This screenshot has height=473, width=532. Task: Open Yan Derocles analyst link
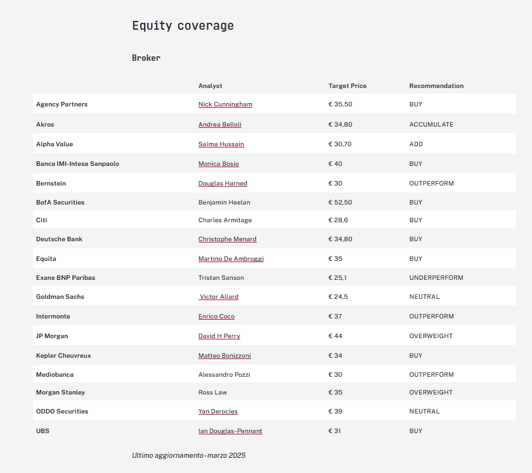tap(218, 411)
